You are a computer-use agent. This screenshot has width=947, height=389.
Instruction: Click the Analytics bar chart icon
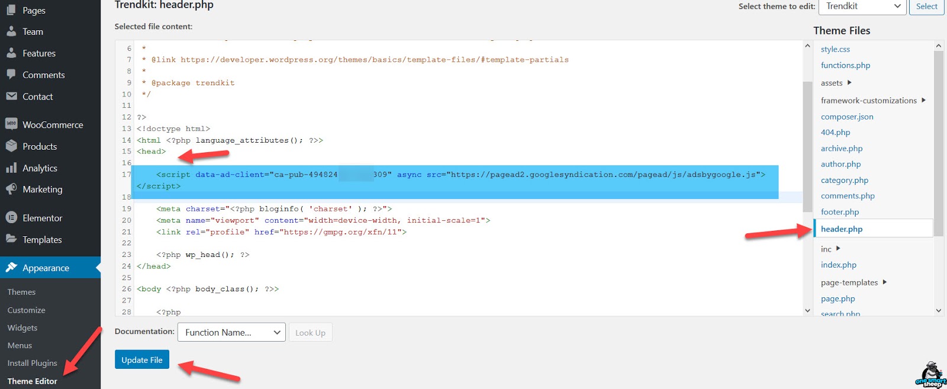[11, 168]
